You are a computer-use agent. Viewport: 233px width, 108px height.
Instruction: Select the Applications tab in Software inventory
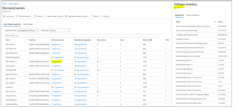coord(179,15)
